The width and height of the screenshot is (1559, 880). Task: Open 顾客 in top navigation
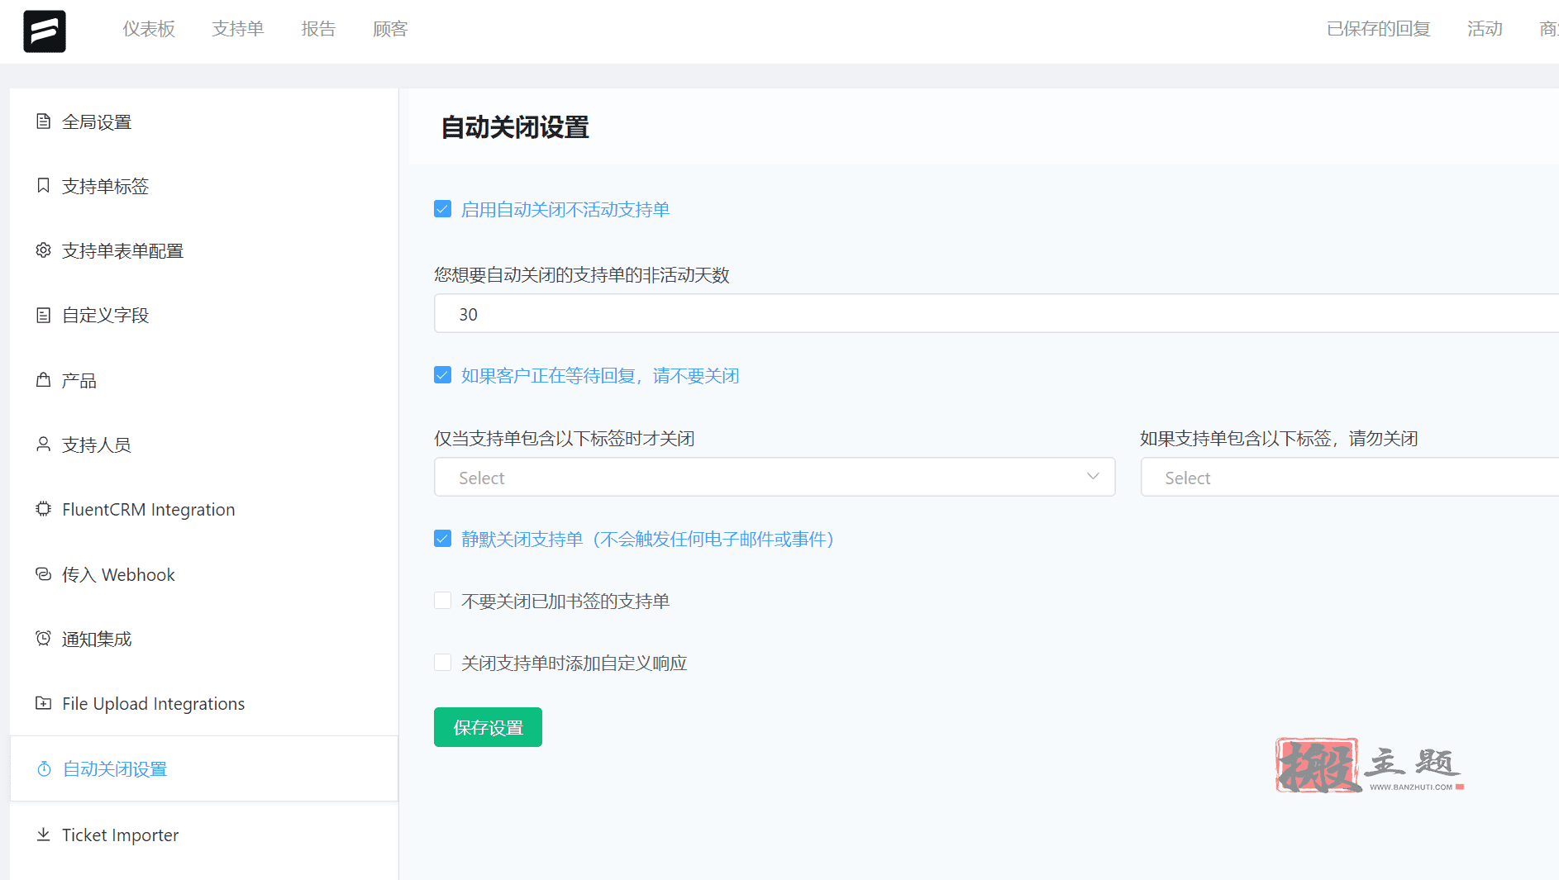pos(390,29)
